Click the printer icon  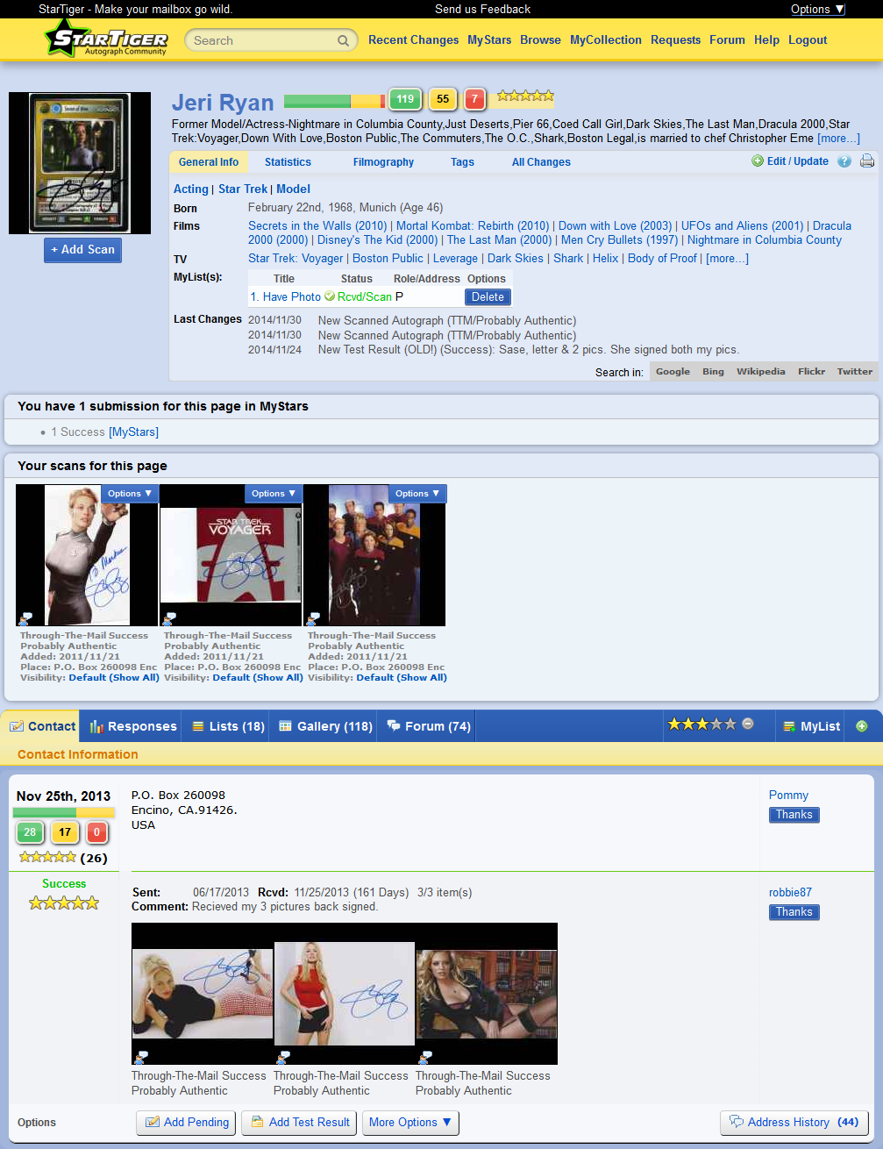pos(867,161)
